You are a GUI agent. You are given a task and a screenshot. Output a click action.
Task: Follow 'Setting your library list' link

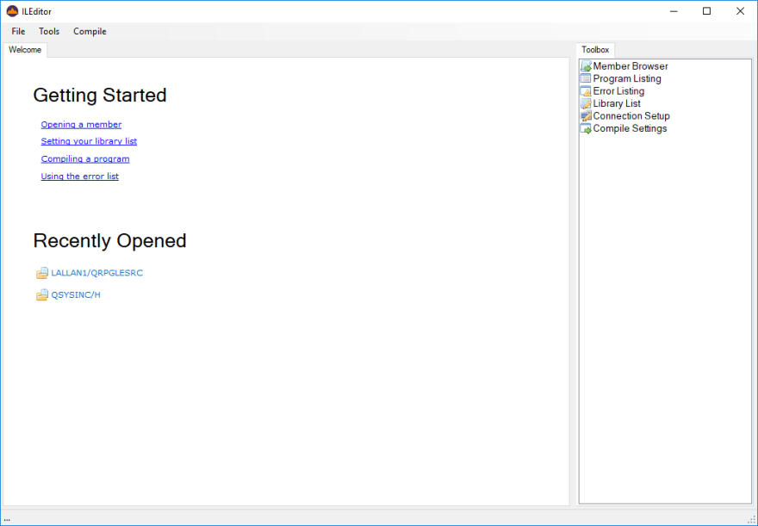tap(89, 141)
